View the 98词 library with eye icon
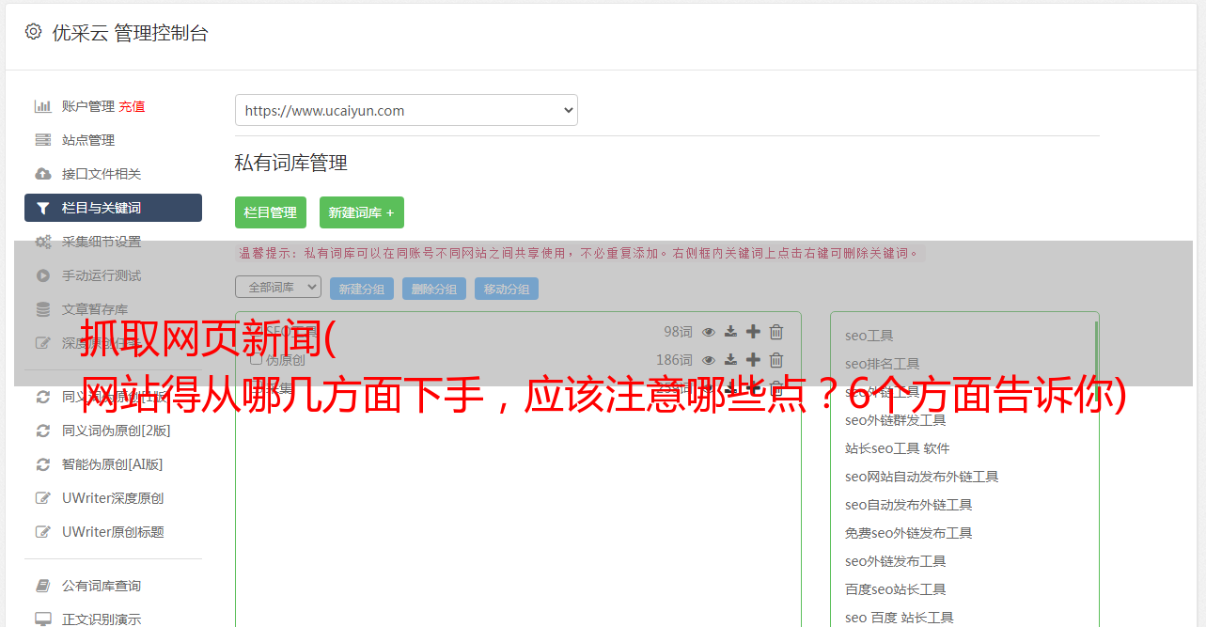Image resolution: width=1206 pixels, height=627 pixels. 709,332
